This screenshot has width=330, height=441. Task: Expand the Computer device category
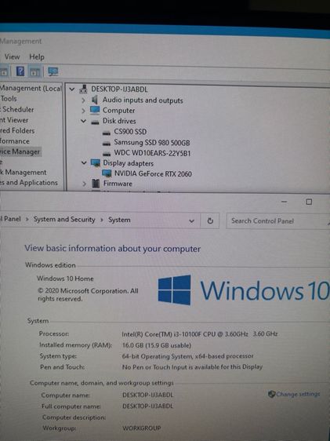[x=83, y=111]
